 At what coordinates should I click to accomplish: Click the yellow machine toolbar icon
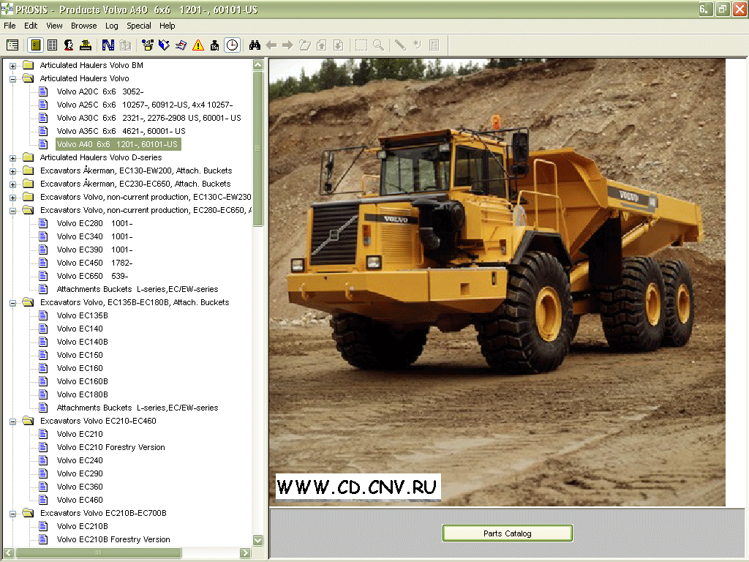pos(86,45)
